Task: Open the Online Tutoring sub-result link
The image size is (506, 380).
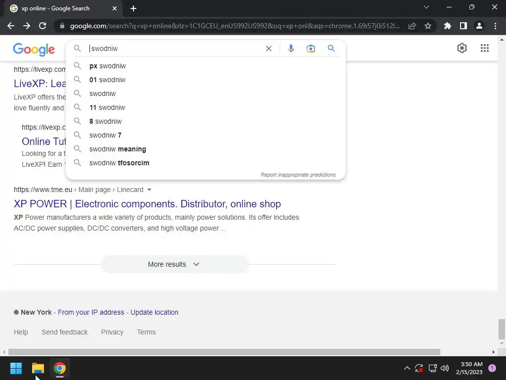Action: tap(43, 142)
